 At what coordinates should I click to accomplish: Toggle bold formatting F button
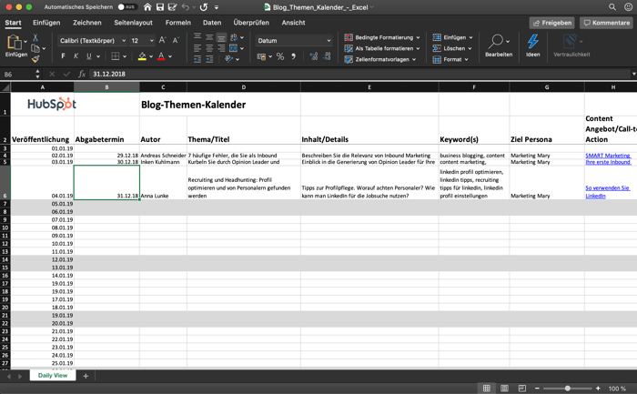63,56
